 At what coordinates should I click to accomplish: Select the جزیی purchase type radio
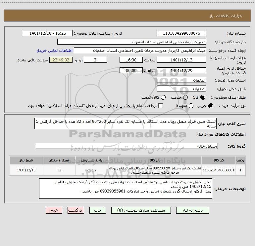point(211,106)
